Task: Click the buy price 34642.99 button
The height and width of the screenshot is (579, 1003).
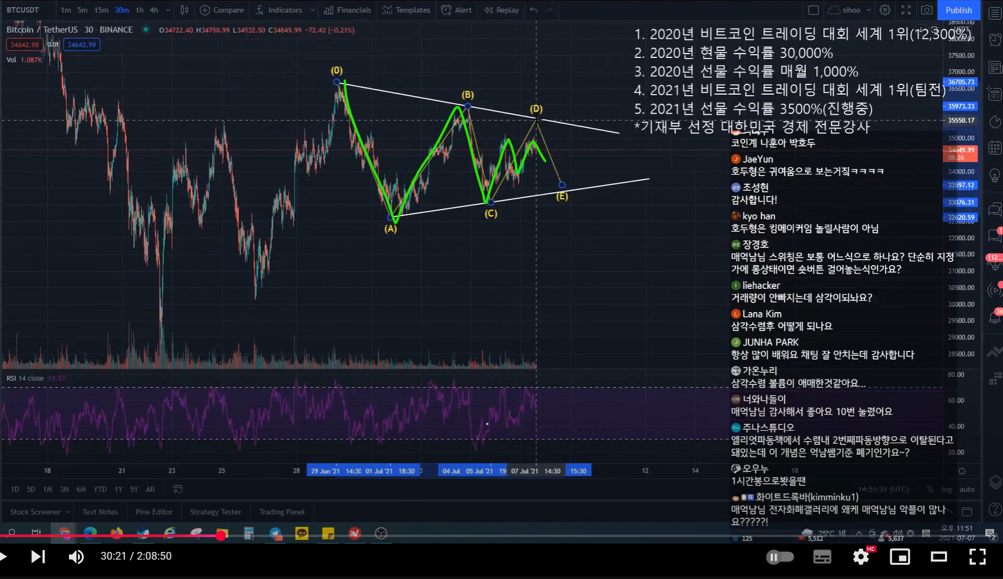Action: (81, 44)
